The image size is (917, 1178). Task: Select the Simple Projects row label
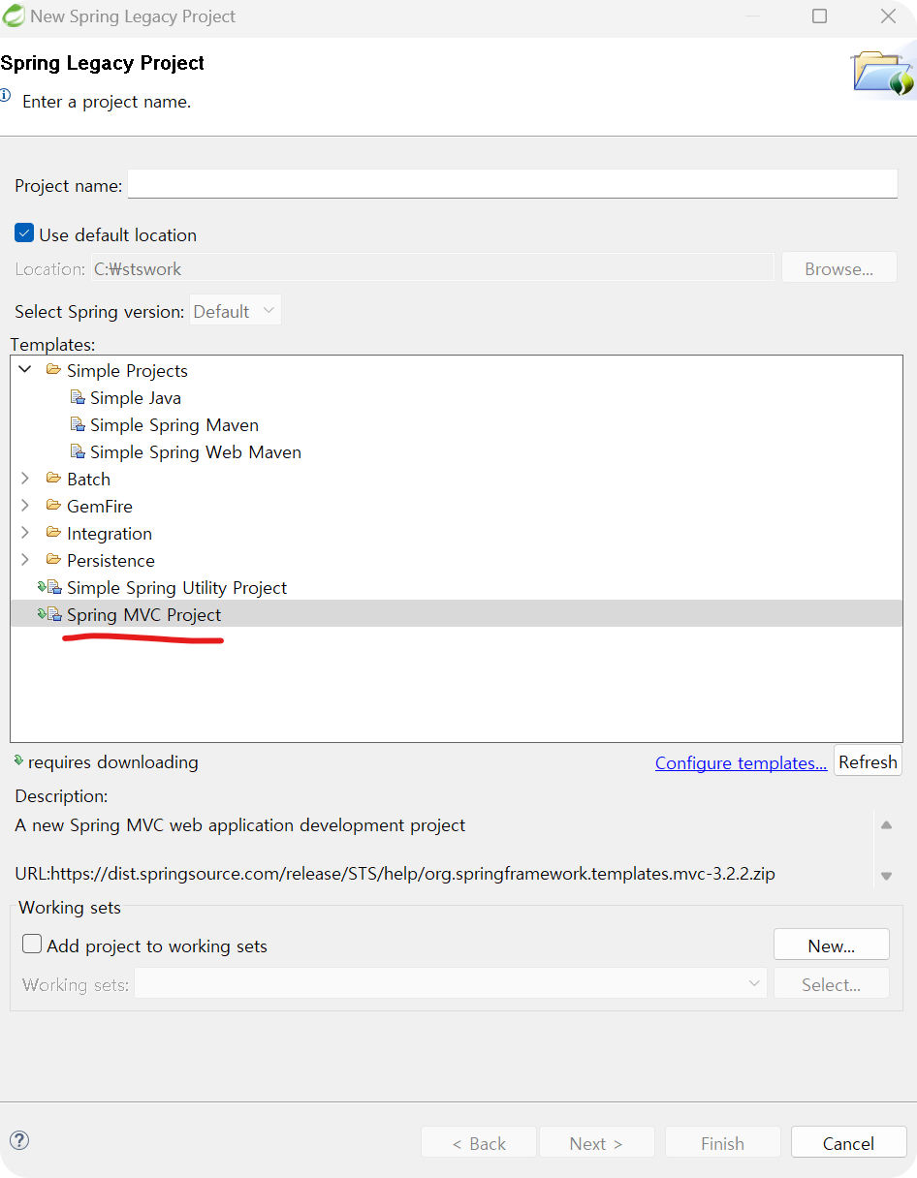pyautogui.click(x=127, y=370)
